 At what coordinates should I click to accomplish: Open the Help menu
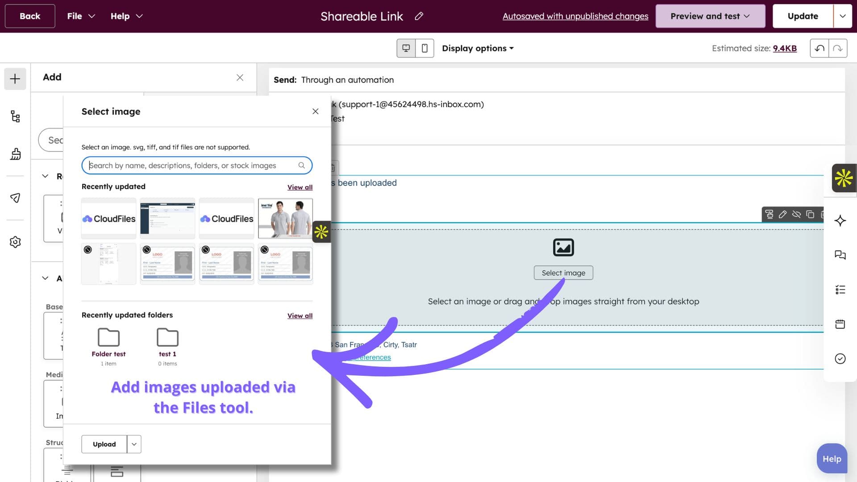[126, 16]
